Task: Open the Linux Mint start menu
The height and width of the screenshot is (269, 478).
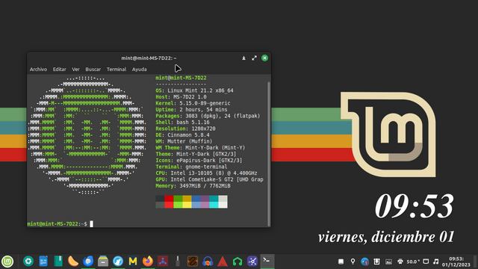Action: [x=7, y=262]
